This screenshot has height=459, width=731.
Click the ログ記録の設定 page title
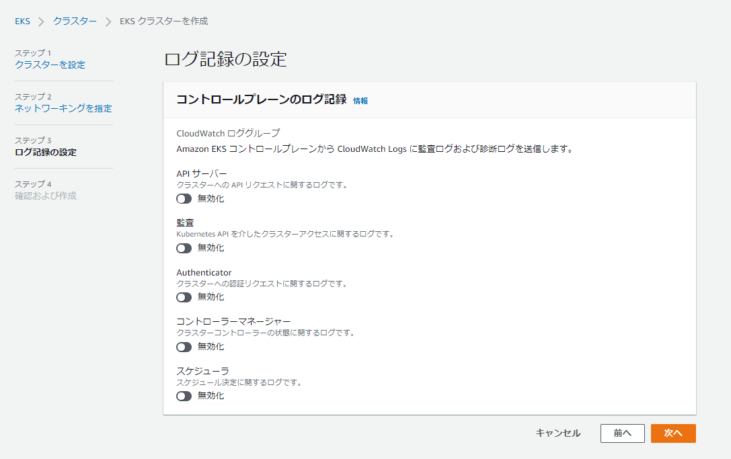pyautogui.click(x=225, y=59)
